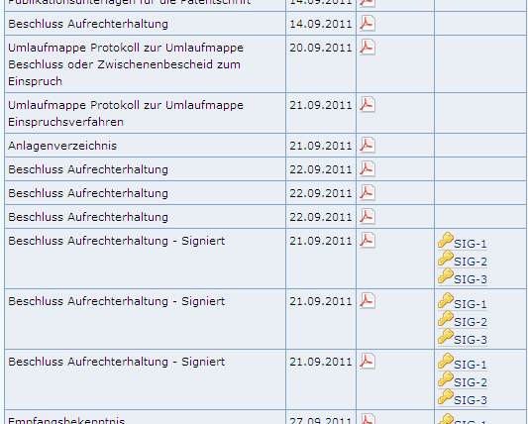Click Umlaufmappe Protokoll Zwischenbescheid zum Einspruch link
The width and height of the screenshot is (528, 424).
[x=126, y=64]
